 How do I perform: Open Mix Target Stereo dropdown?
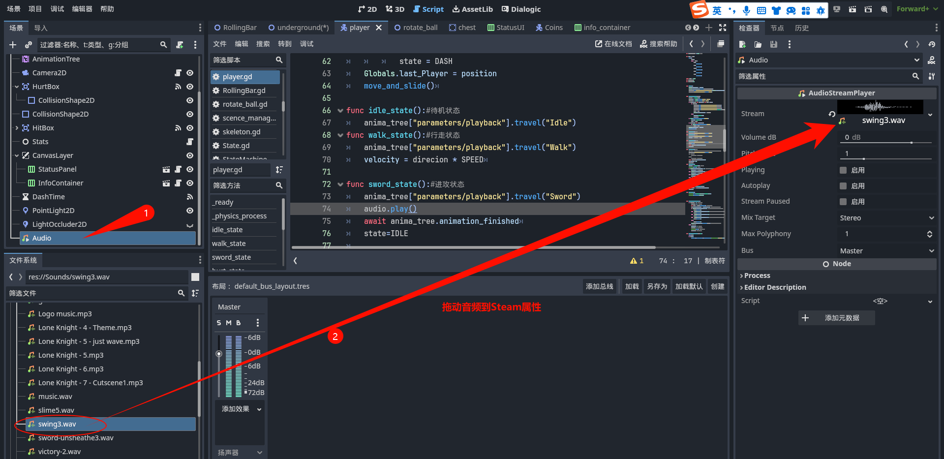[x=886, y=218]
